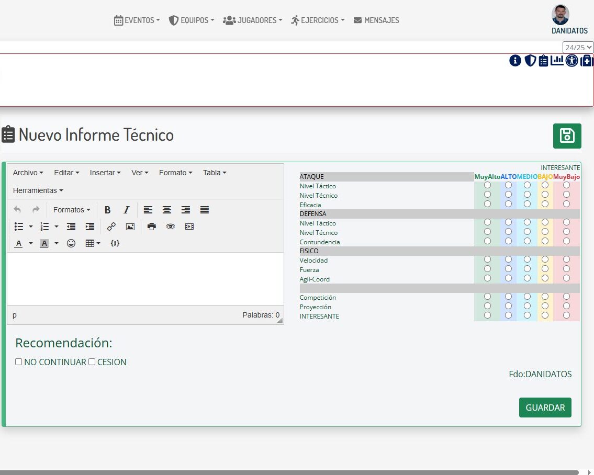This screenshot has width=594, height=475.
Task: Print the report with the printer icon
Action: click(x=152, y=227)
